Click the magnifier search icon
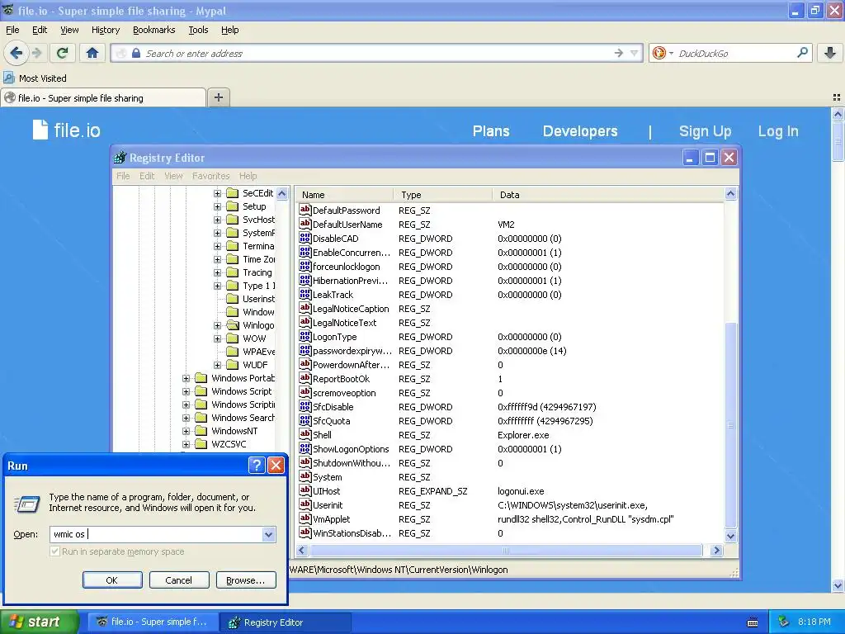Screen dimensions: 845x634 (x=802, y=53)
